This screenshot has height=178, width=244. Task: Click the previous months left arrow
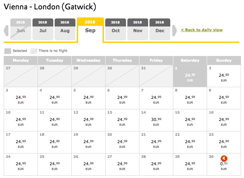[6, 31]
